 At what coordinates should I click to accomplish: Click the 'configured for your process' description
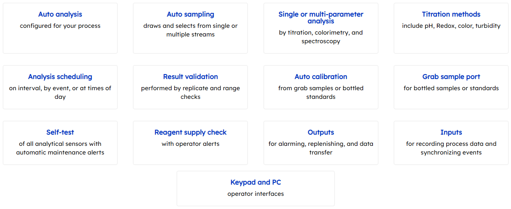pos(60,26)
